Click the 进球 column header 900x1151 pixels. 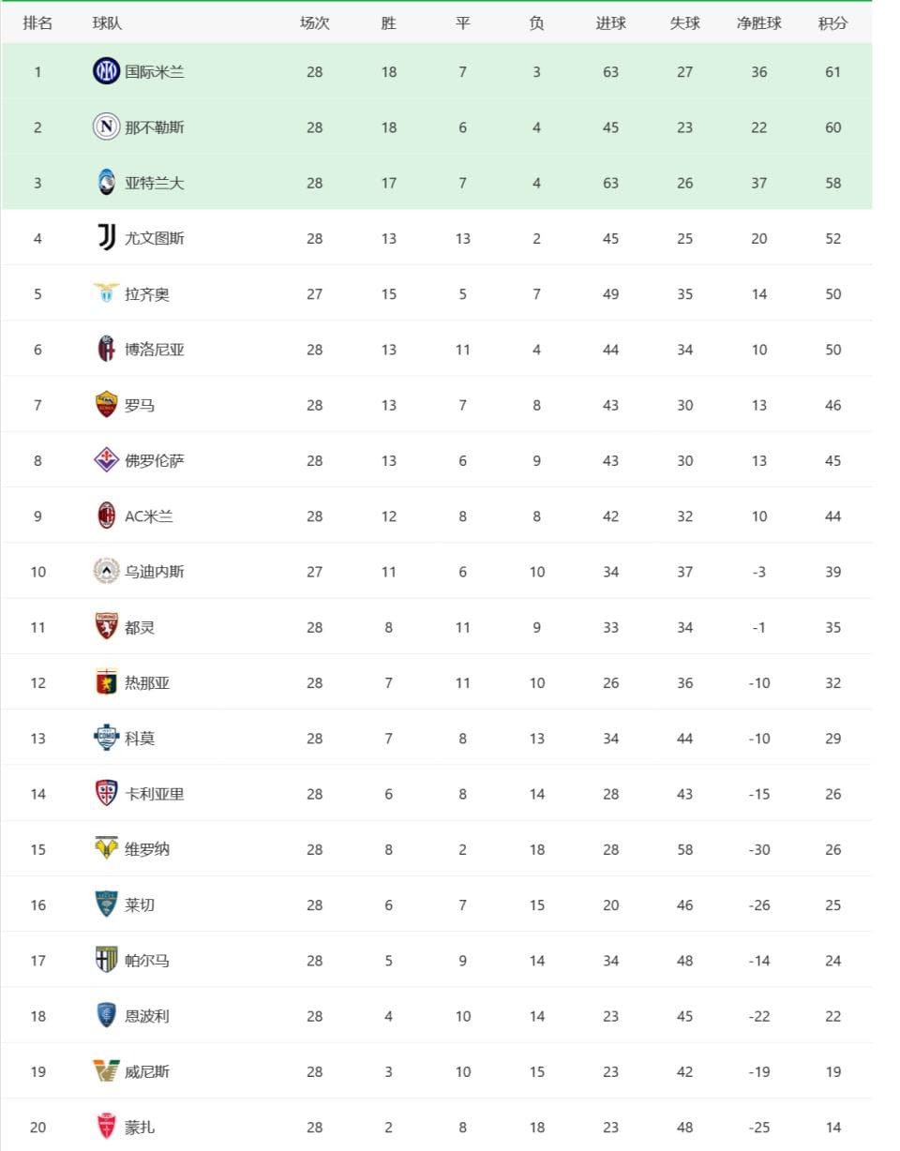point(610,23)
